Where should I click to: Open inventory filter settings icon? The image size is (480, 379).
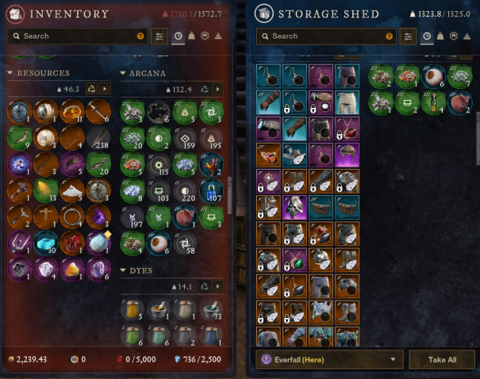pyautogui.click(x=159, y=36)
